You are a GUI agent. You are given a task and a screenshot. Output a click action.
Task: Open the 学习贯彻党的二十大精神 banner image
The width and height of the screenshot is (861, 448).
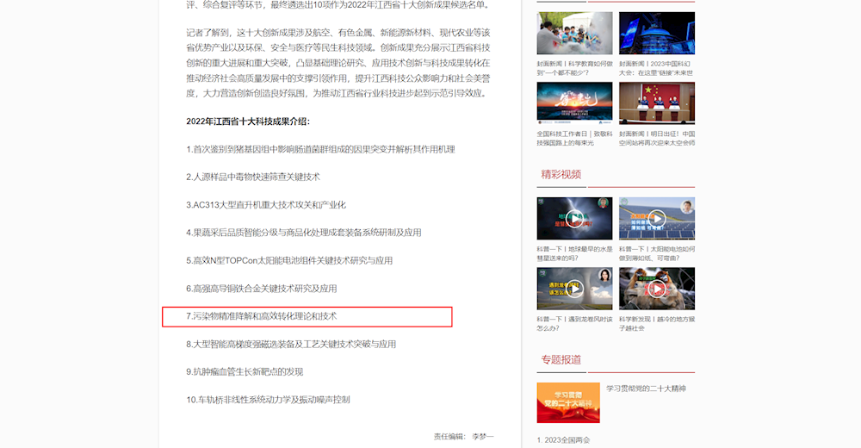[x=567, y=402]
